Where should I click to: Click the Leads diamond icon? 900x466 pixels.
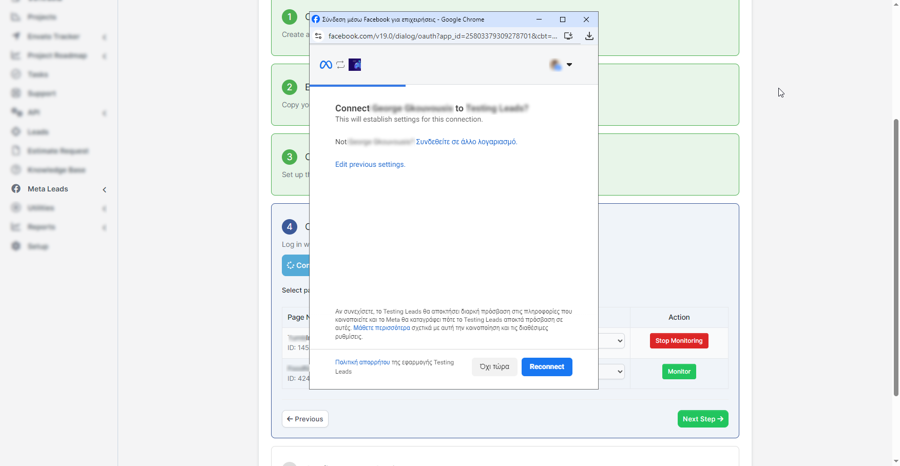coord(16,131)
